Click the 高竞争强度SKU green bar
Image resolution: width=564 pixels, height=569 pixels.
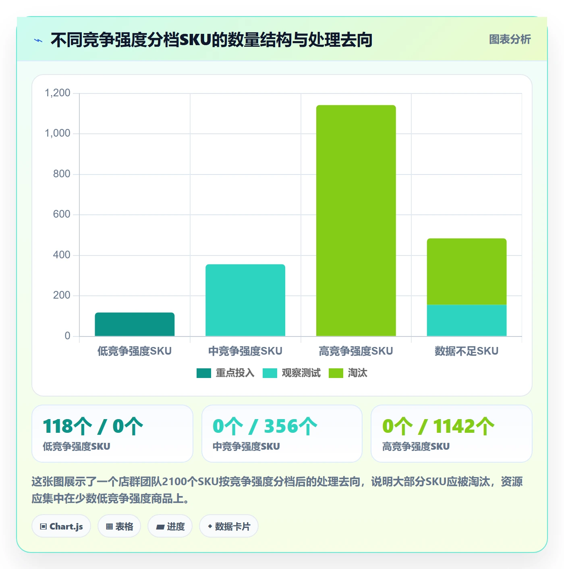pos(356,220)
